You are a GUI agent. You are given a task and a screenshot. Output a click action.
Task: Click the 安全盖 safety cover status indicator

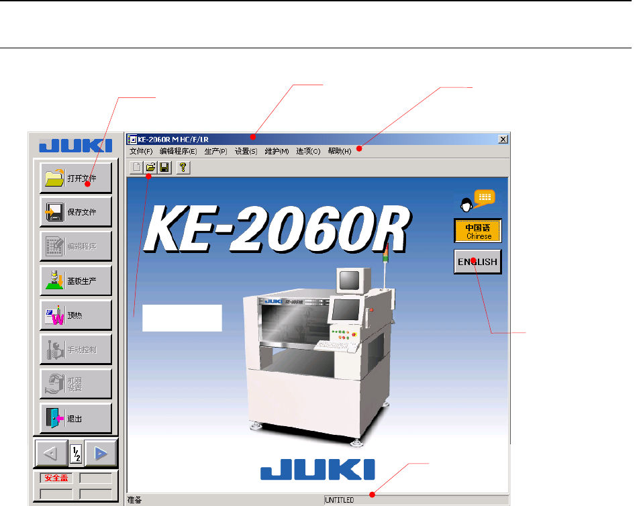(x=56, y=478)
